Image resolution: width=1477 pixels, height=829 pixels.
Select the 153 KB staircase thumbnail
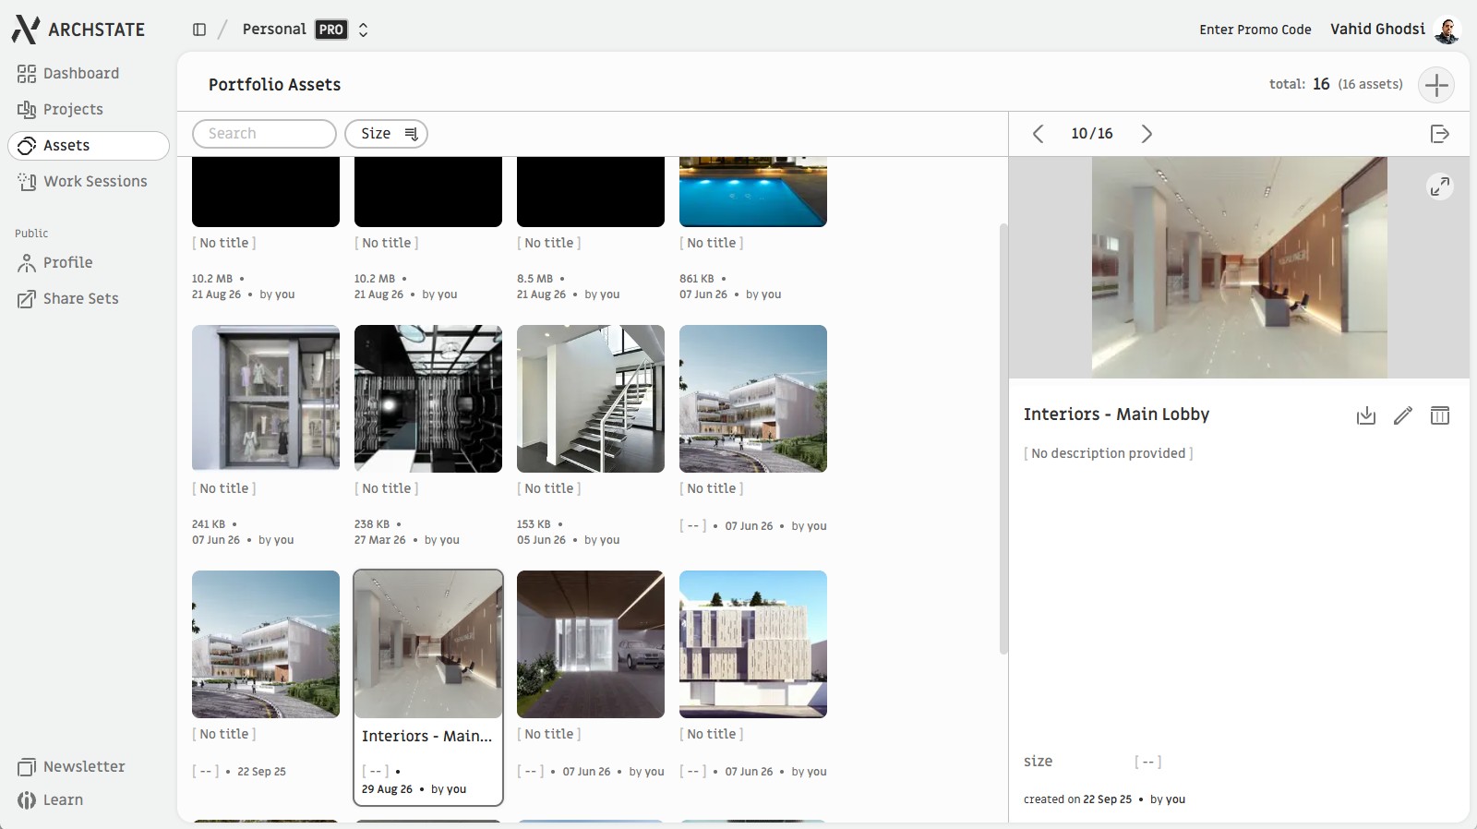click(x=591, y=399)
